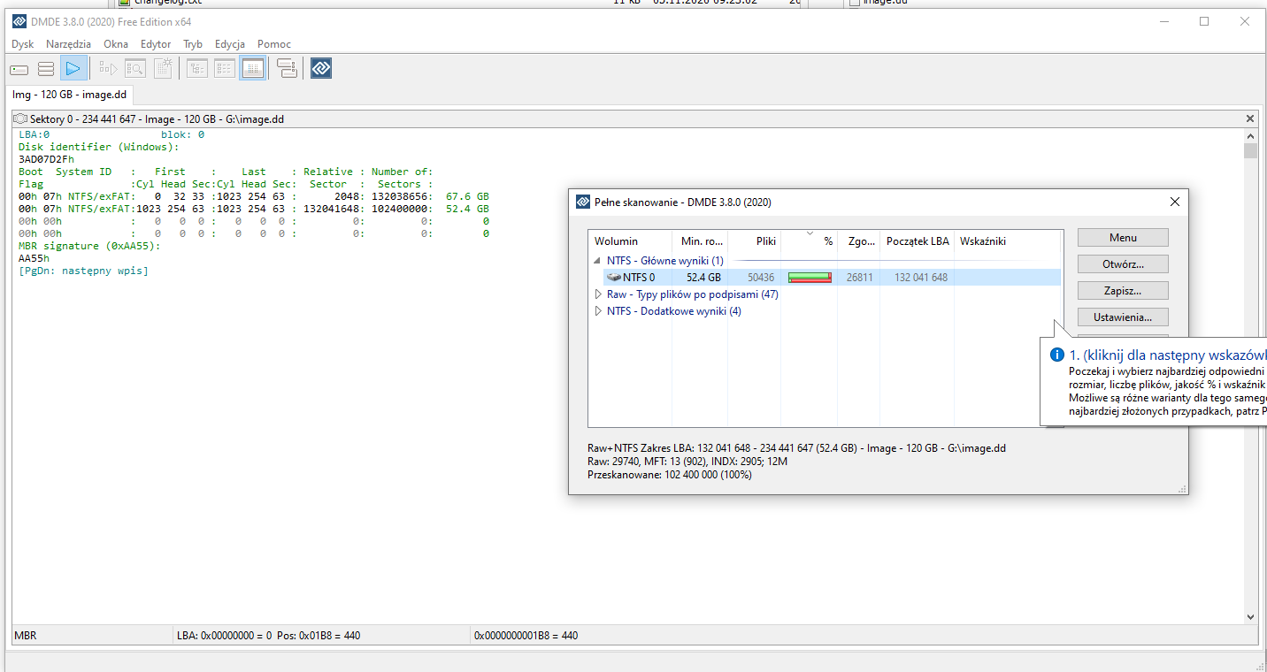The image size is (1267, 672).
Task: Collapse 'NTFS - Główne wyniki (1)' group
Action: (598, 261)
